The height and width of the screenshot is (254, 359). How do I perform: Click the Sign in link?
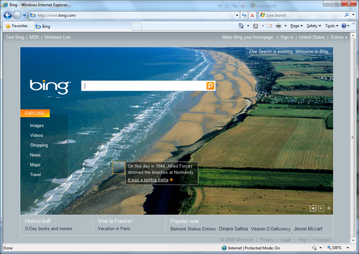pos(287,37)
